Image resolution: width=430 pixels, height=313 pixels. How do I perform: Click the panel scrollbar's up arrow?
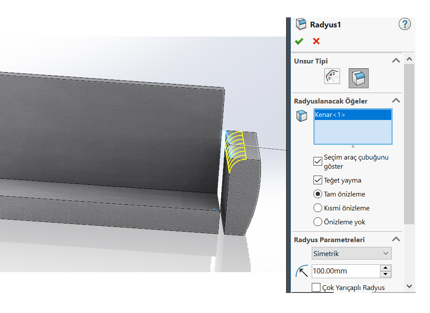click(x=410, y=59)
